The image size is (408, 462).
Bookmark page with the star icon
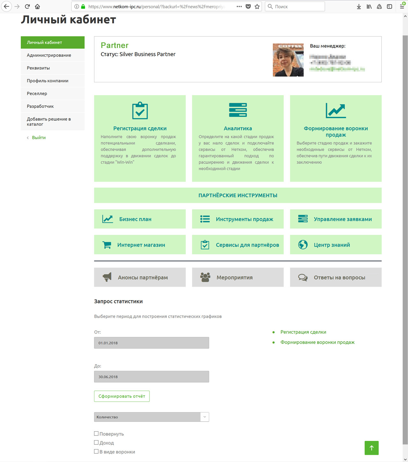click(257, 6)
